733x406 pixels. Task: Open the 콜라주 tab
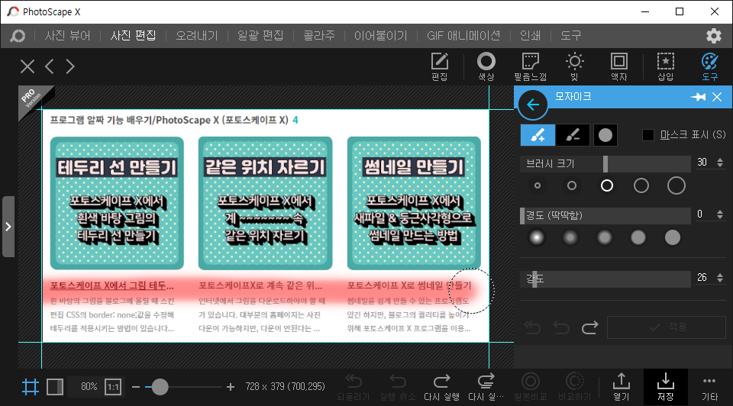(319, 36)
